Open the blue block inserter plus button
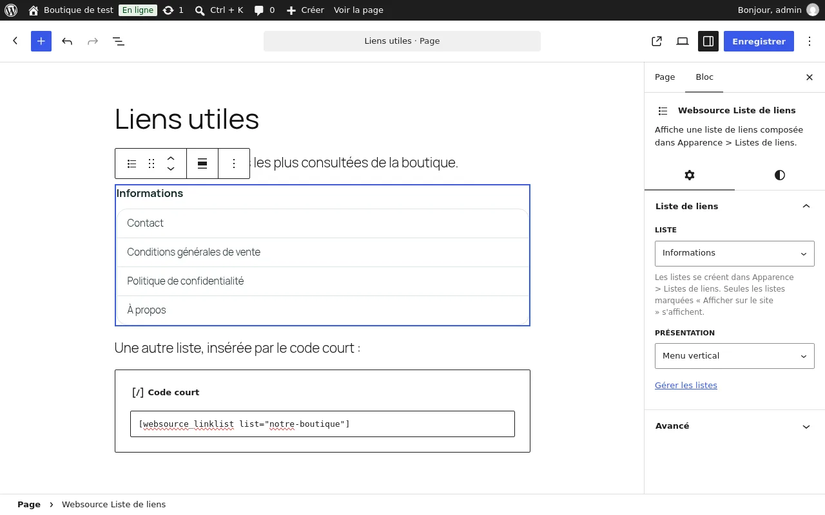825x515 pixels. pos(41,41)
